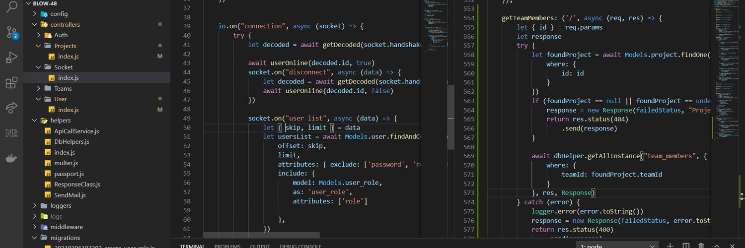The width and height of the screenshot is (745, 248).
Task: Expand the logs folder
Action: (x=35, y=216)
